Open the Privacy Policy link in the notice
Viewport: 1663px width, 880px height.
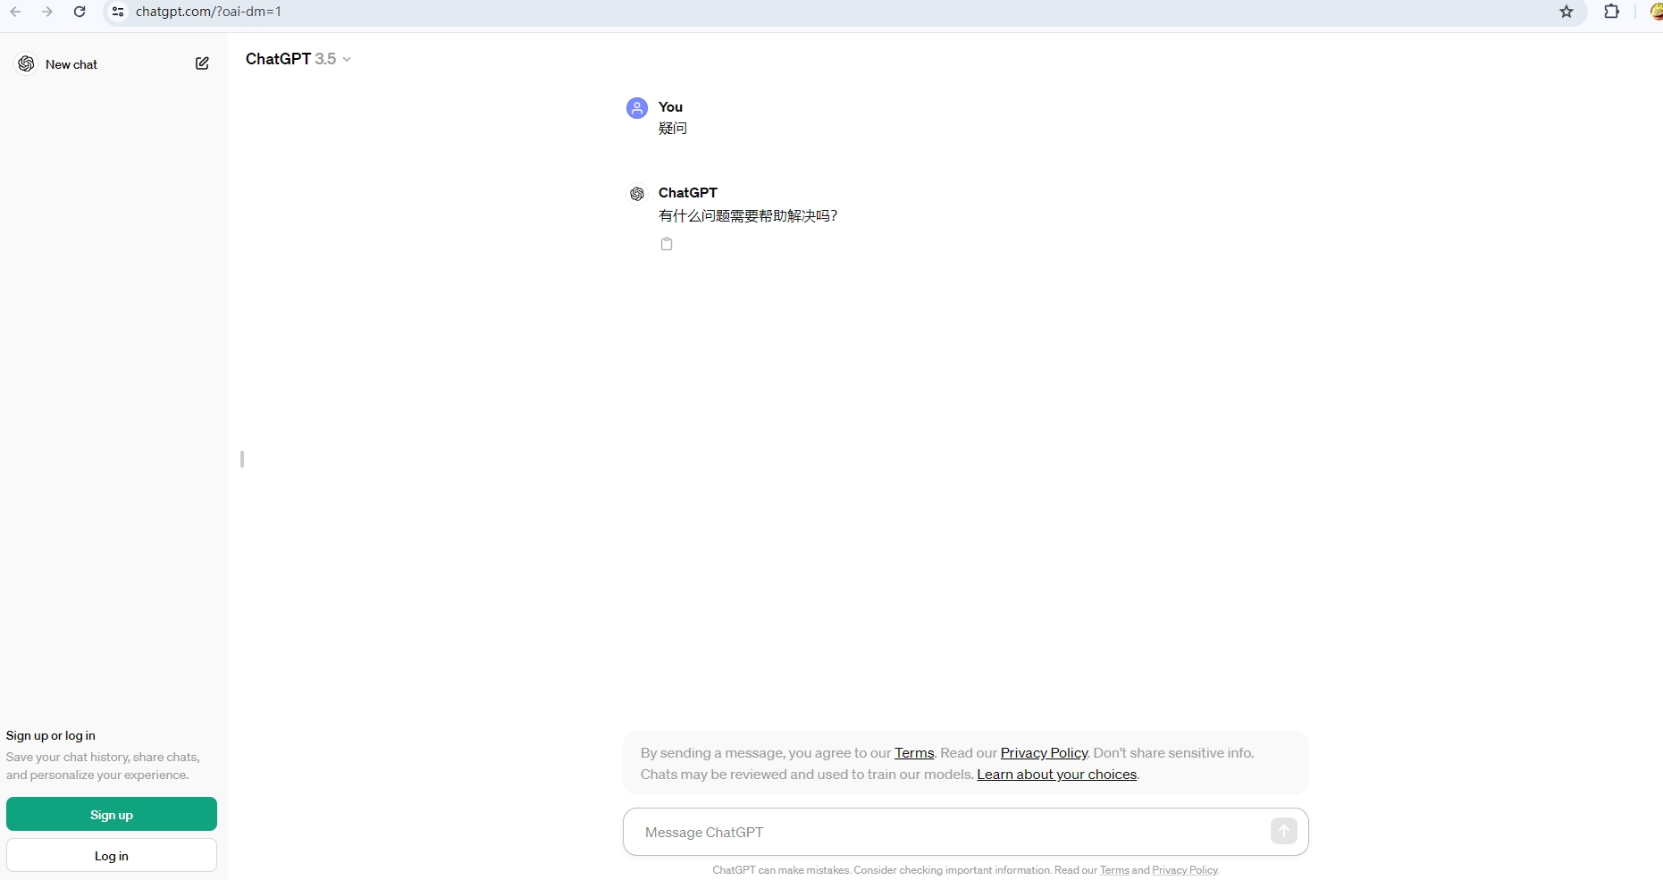point(1044,753)
